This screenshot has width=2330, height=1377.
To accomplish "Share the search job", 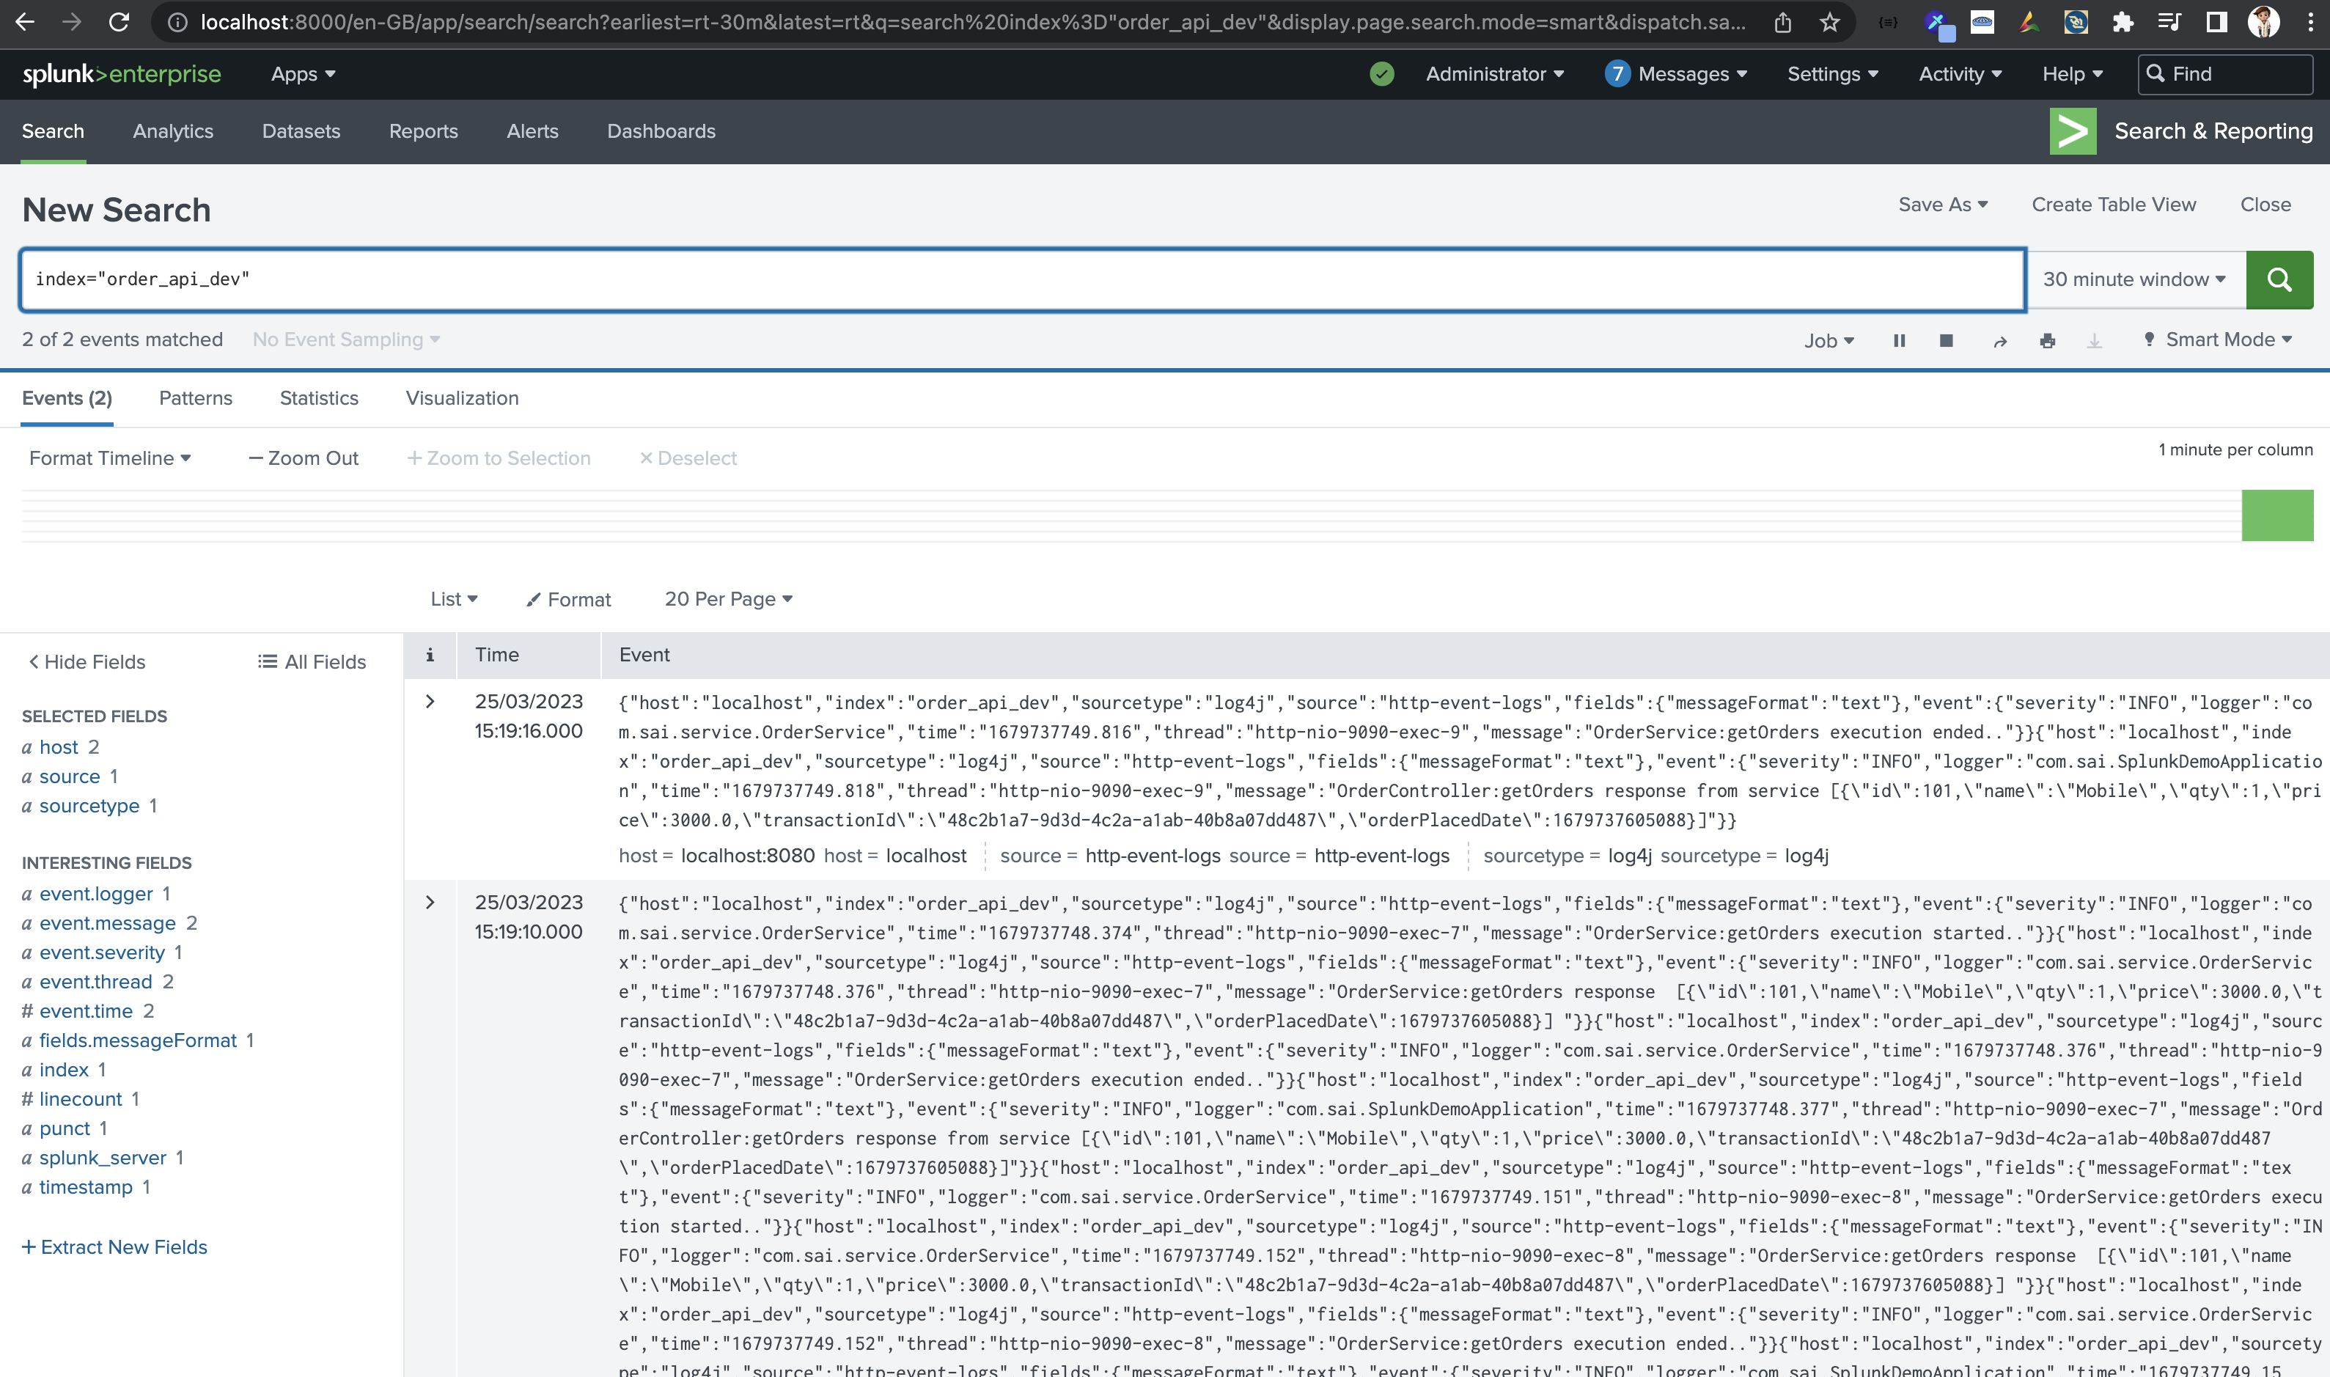I will tap(1999, 340).
